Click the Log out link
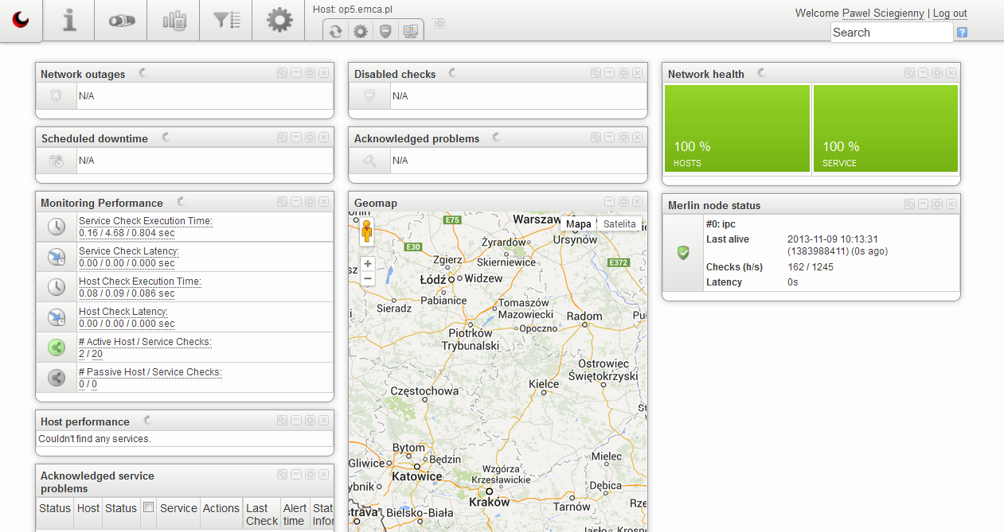This screenshot has width=1004, height=532. pos(950,14)
